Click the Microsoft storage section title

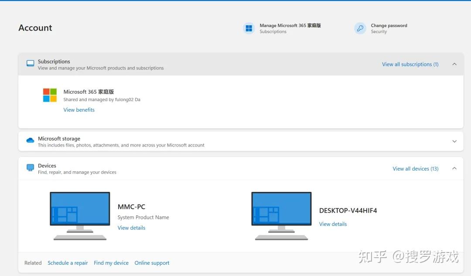pos(59,139)
